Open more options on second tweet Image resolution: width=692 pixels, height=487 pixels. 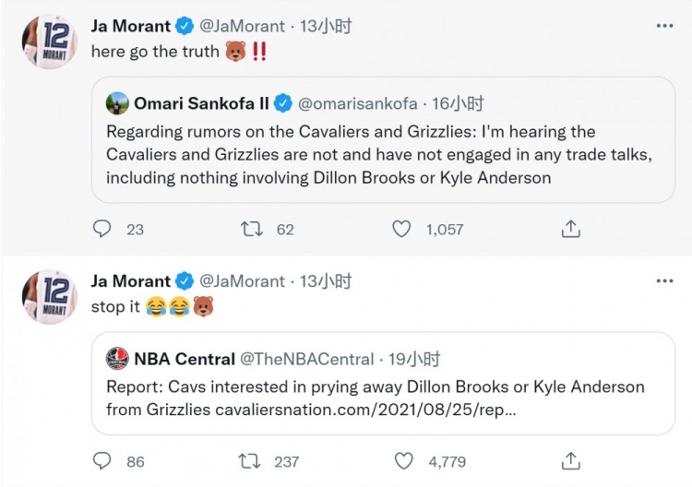(664, 280)
